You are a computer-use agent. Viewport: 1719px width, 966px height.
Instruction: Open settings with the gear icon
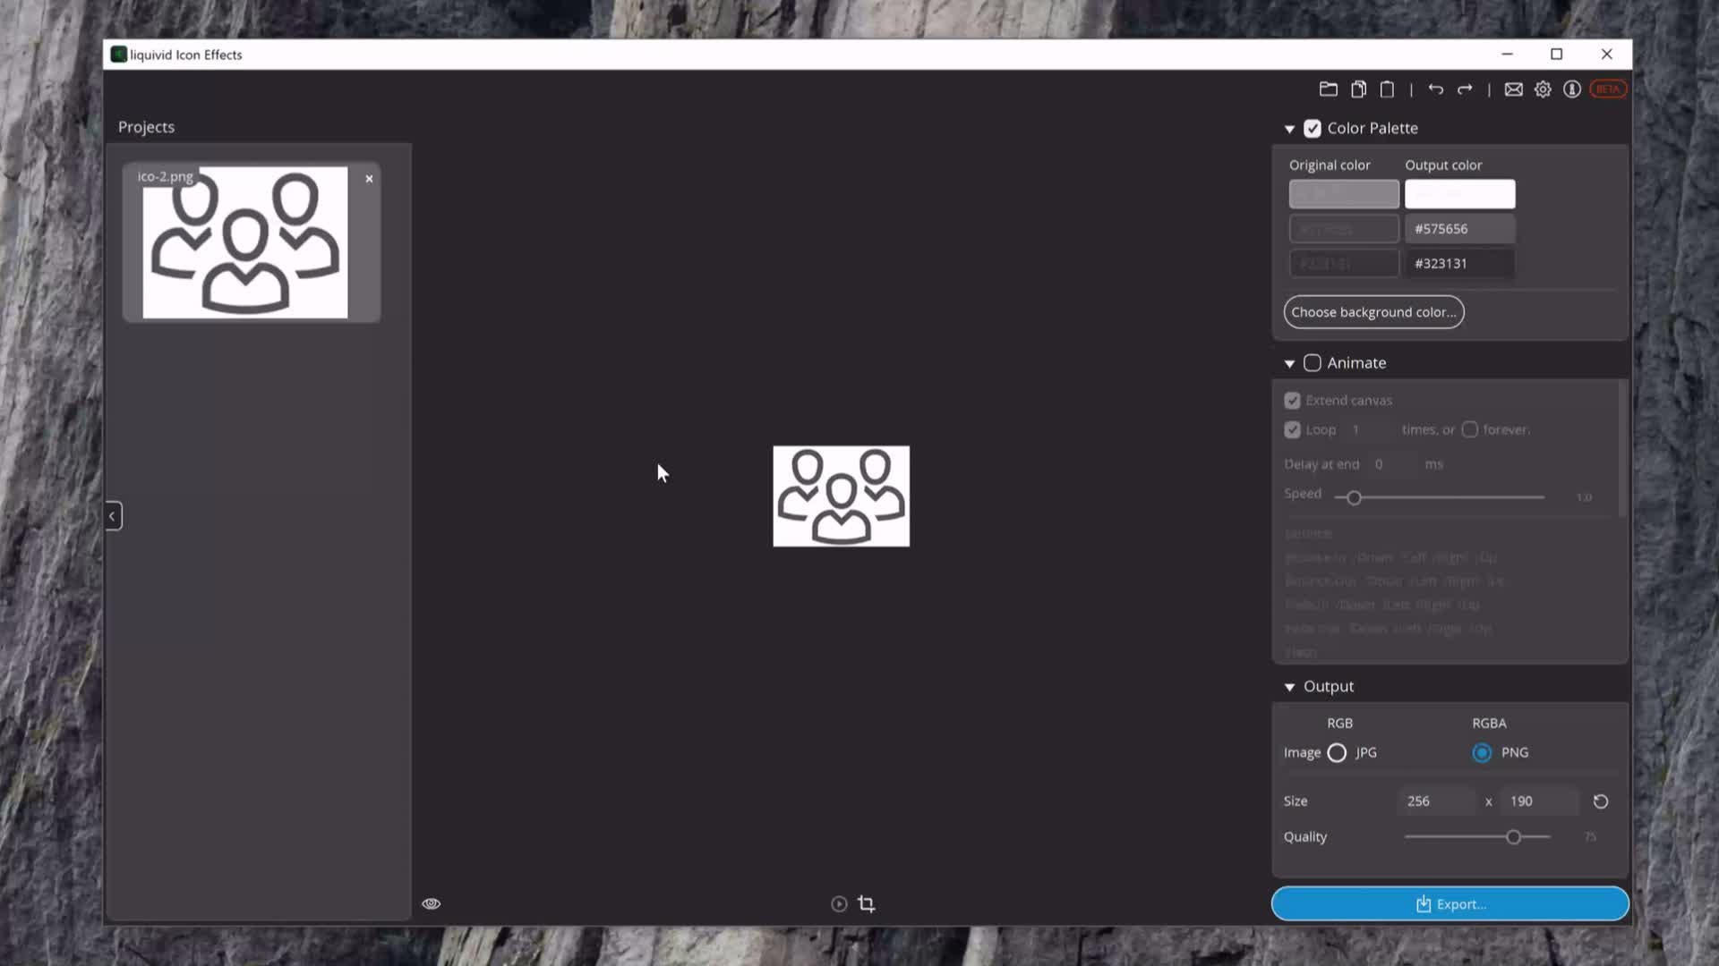1543,89
